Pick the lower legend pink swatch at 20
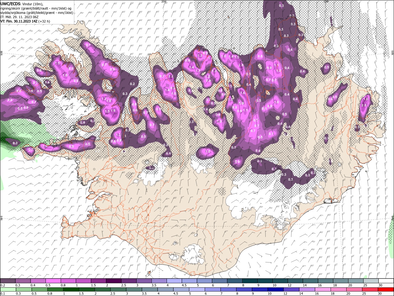 click(x=354, y=289)
